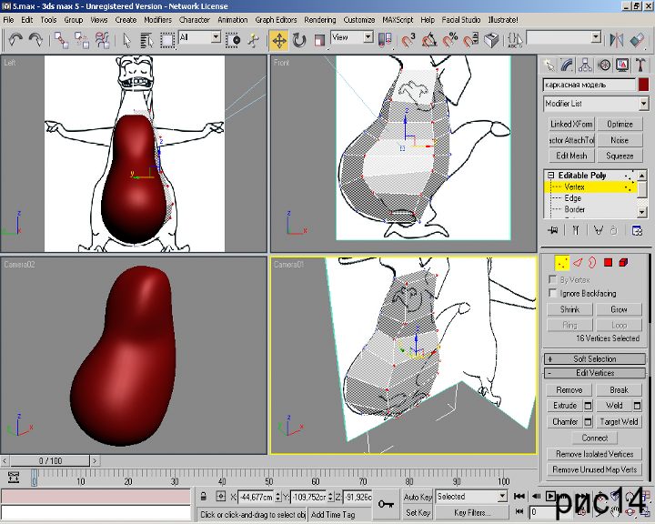
Task: Open the Utilities hammer panel
Action: click(x=640, y=65)
